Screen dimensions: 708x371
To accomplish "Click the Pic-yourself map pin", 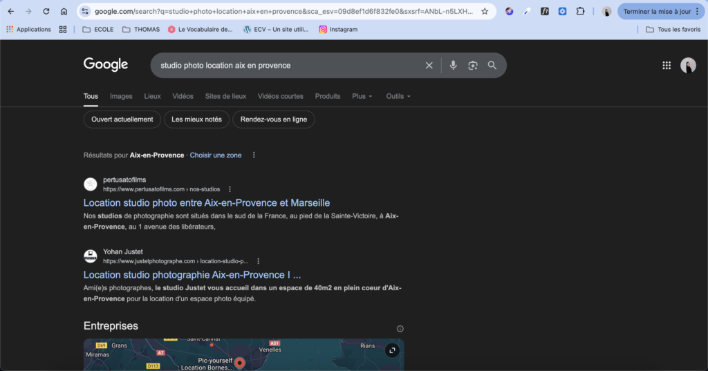I will [x=240, y=363].
